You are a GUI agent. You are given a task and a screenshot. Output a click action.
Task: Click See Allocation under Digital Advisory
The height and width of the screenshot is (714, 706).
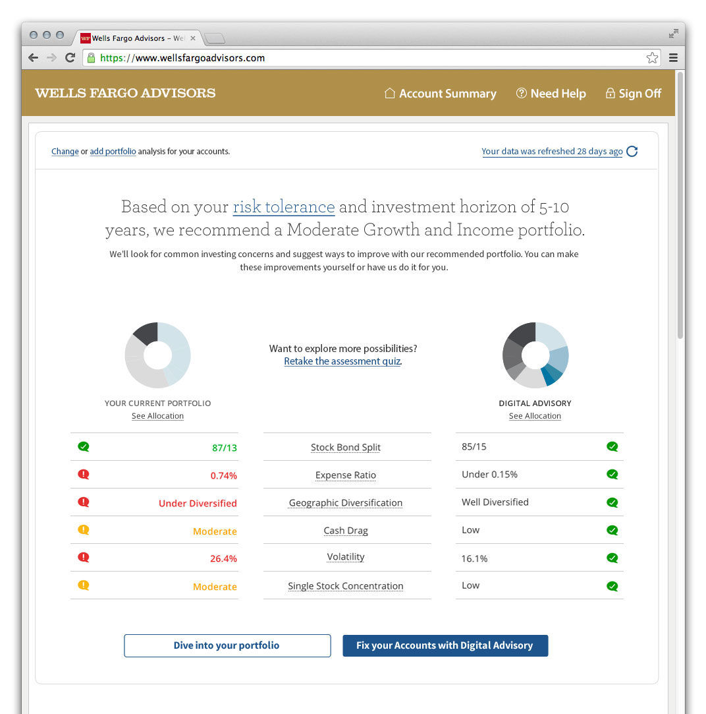(535, 416)
